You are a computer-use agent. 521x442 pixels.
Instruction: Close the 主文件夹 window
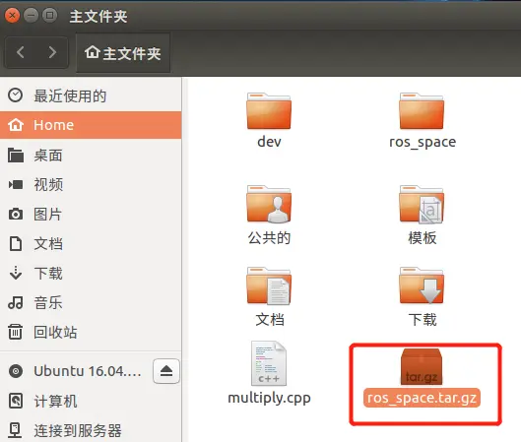pyautogui.click(x=12, y=16)
